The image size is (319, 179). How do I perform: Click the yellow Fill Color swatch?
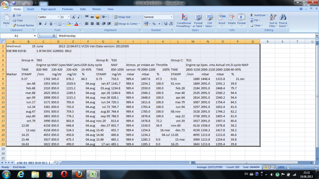click(x=69, y=24)
